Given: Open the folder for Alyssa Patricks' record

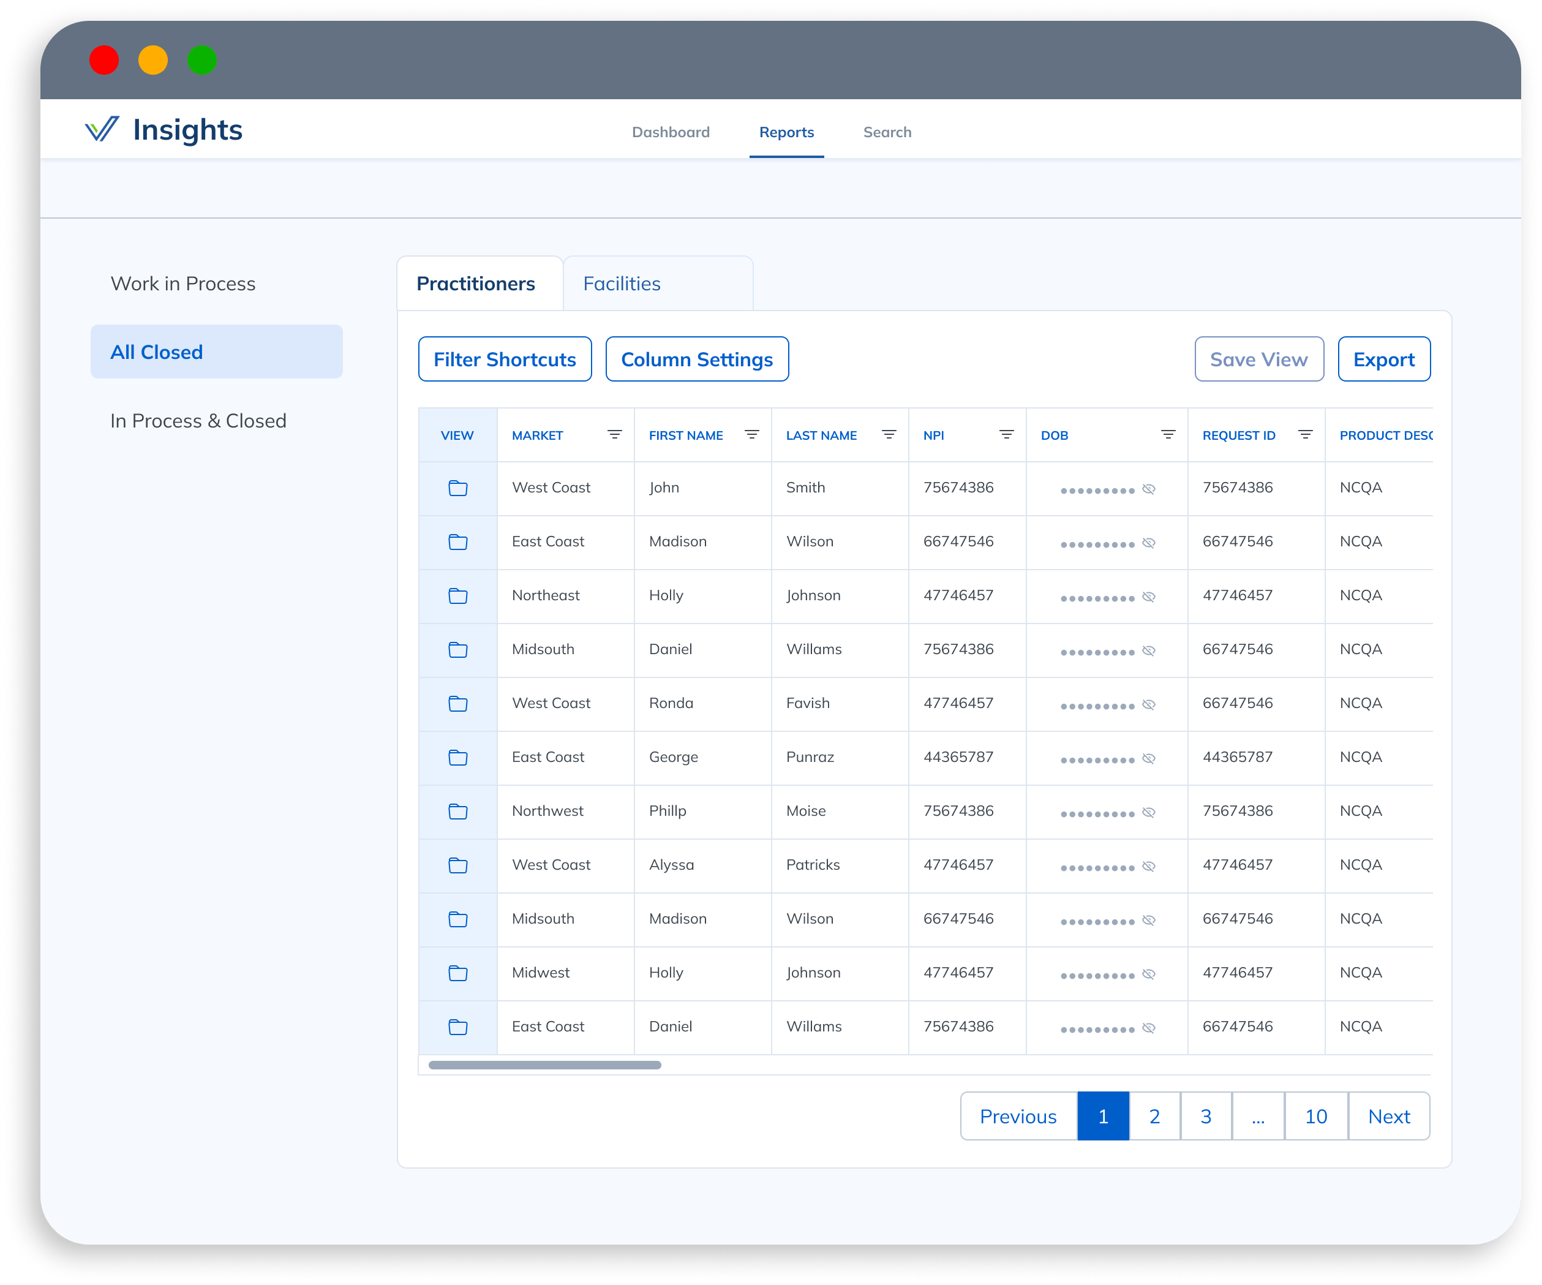Looking at the screenshot, I should point(457,865).
